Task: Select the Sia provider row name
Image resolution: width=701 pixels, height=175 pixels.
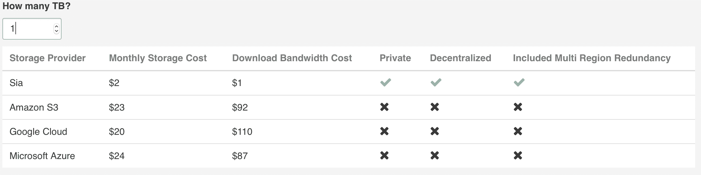Action: [16, 83]
